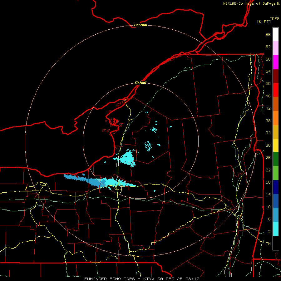Viewport: 281px width, 281px height.
Task: Click the legend value "22"
Action: 268,170
